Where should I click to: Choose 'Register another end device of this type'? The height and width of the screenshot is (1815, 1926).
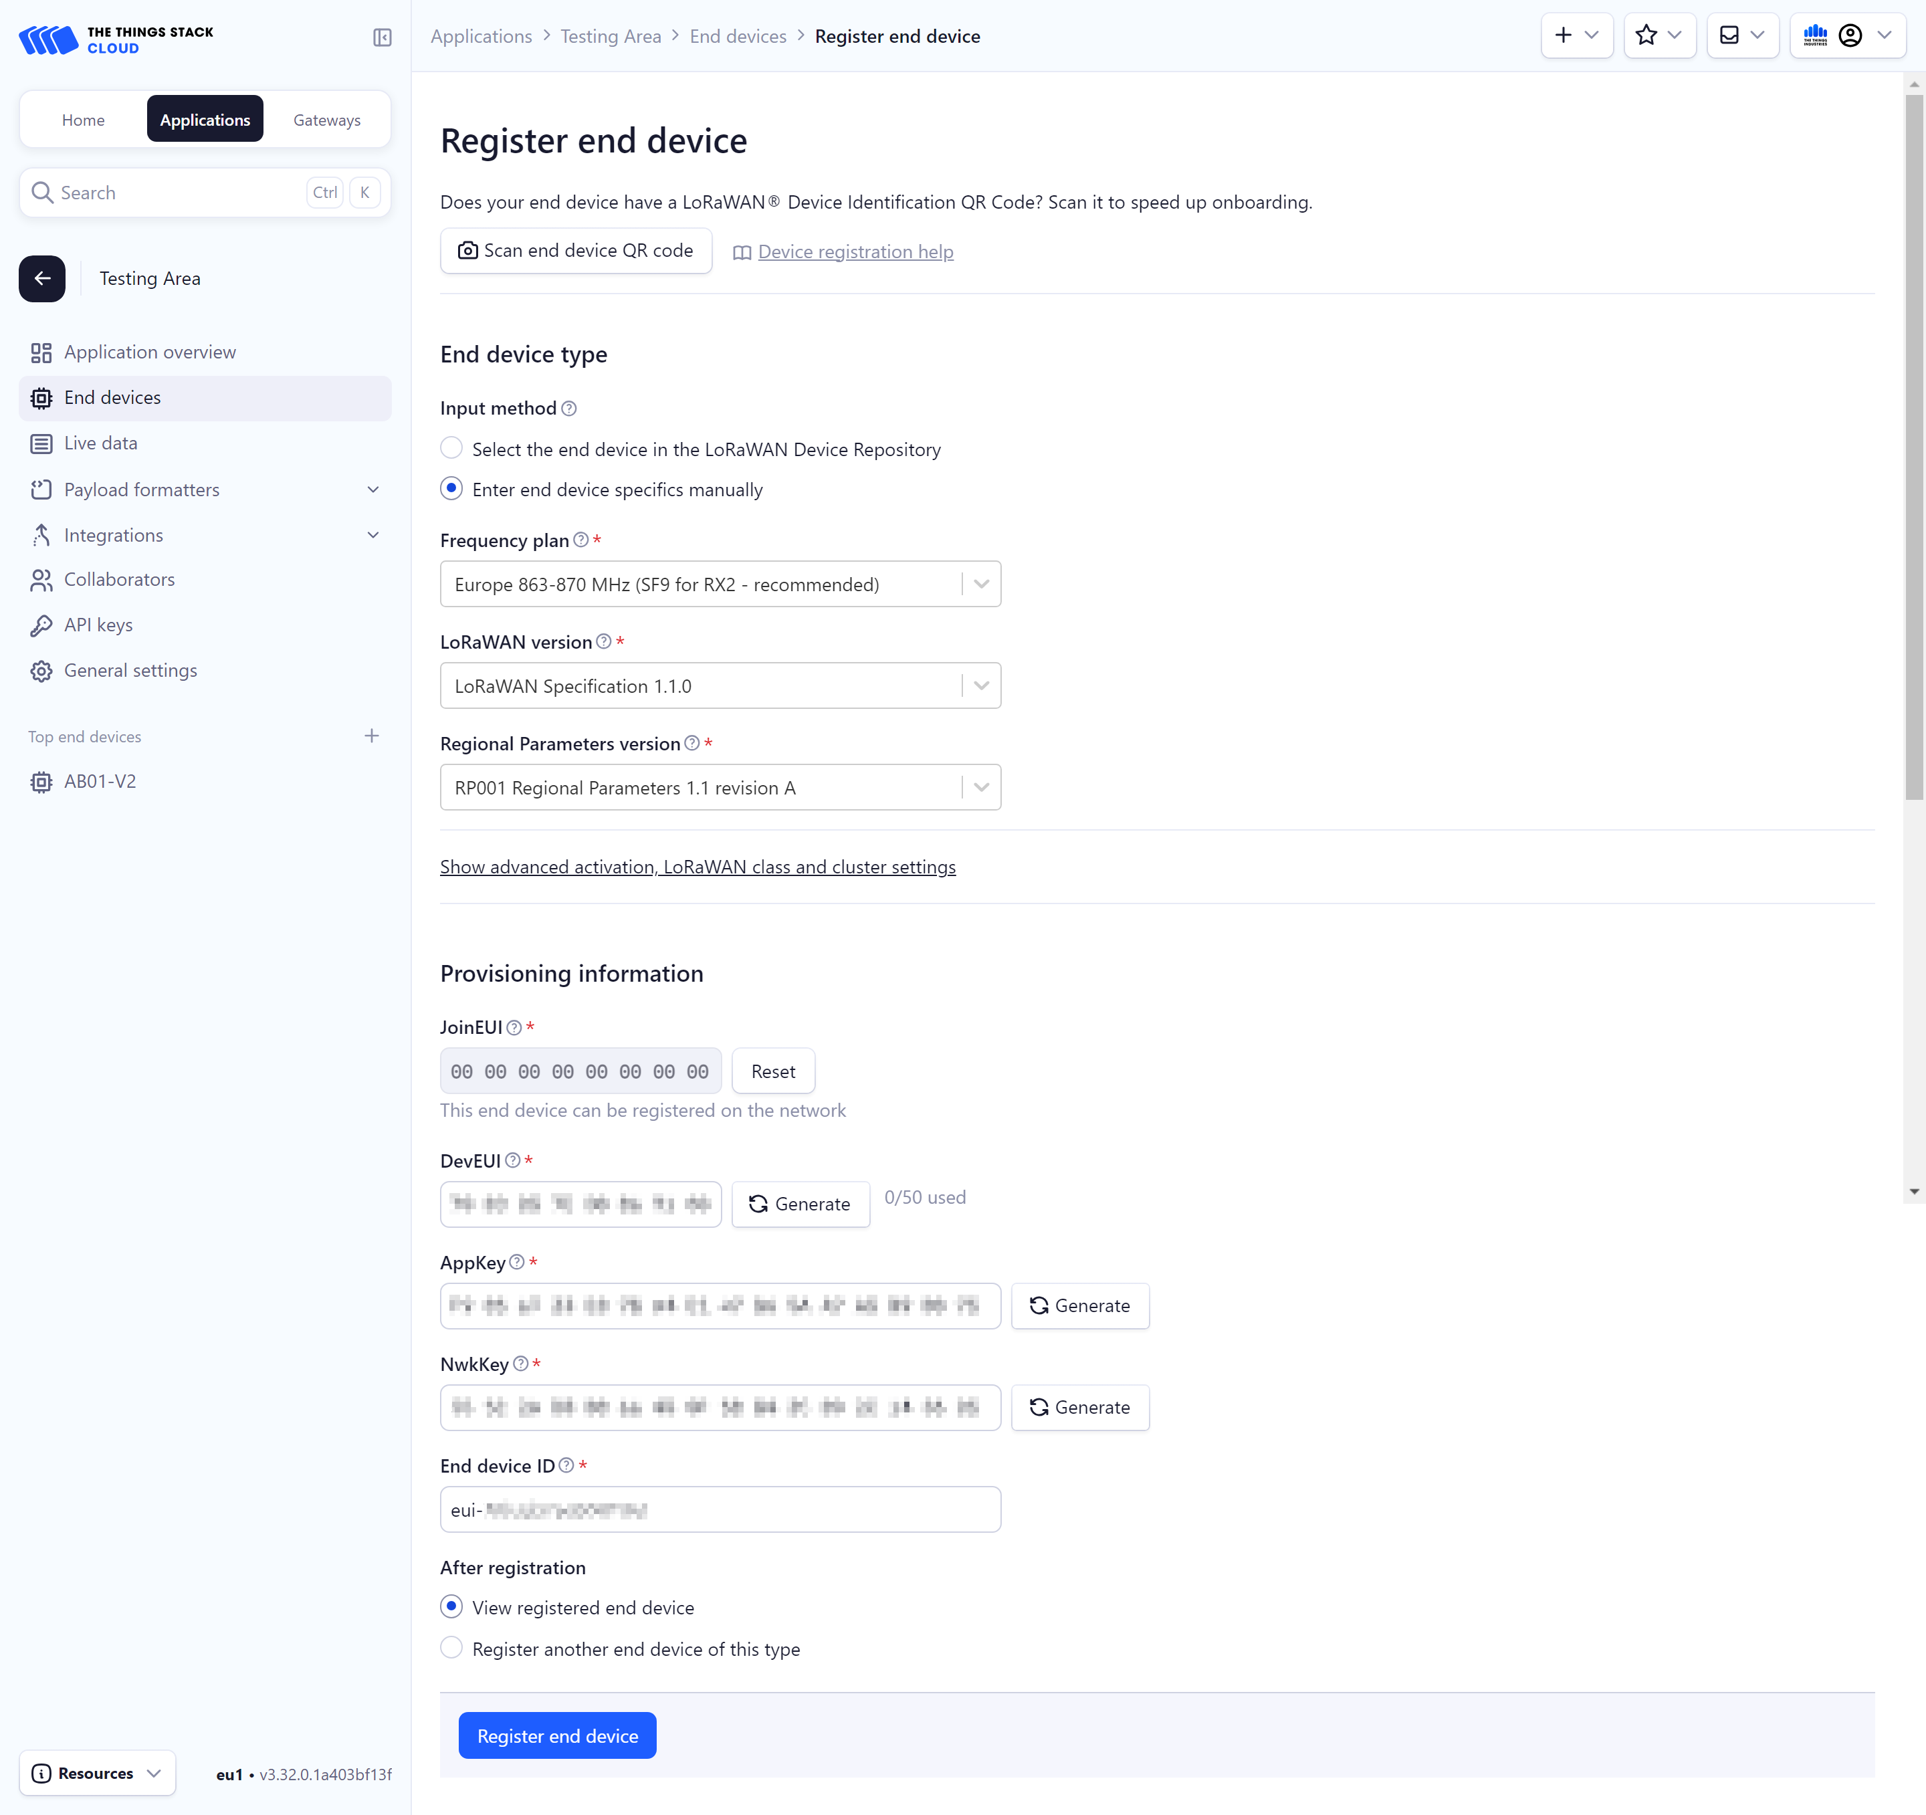(451, 1647)
